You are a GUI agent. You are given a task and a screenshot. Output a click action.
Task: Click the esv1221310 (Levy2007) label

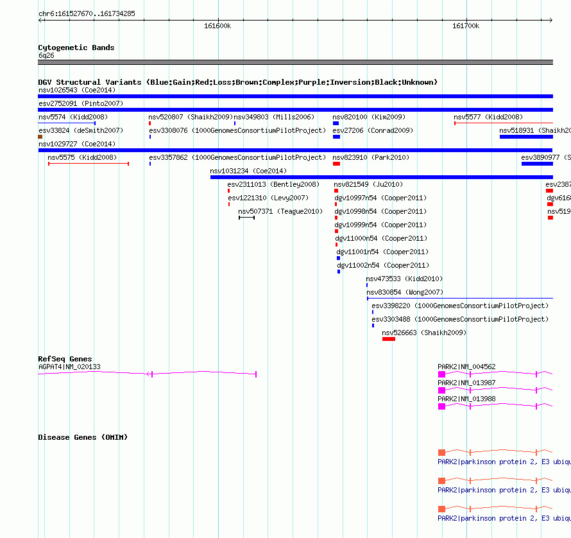pos(268,198)
